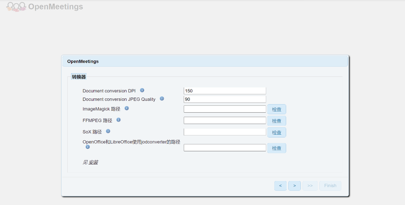
Task: Go to previous step with < button
Action: pos(280,186)
